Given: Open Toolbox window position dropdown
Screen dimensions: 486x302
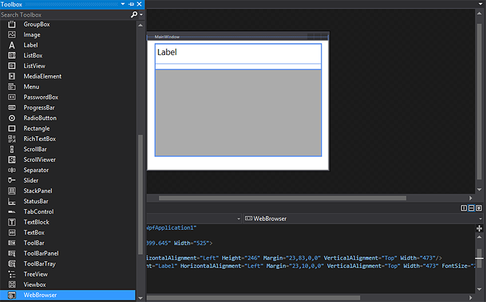Looking at the screenshot, I should tap(122, 5).
